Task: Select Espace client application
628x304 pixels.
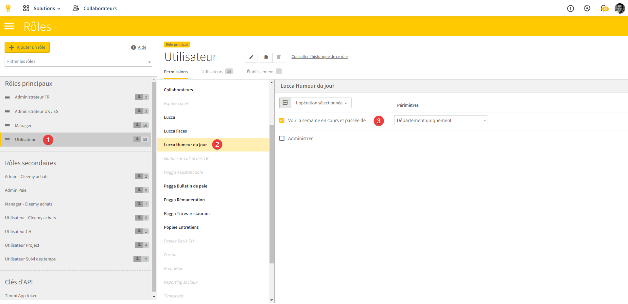Action: pos(213,104)
